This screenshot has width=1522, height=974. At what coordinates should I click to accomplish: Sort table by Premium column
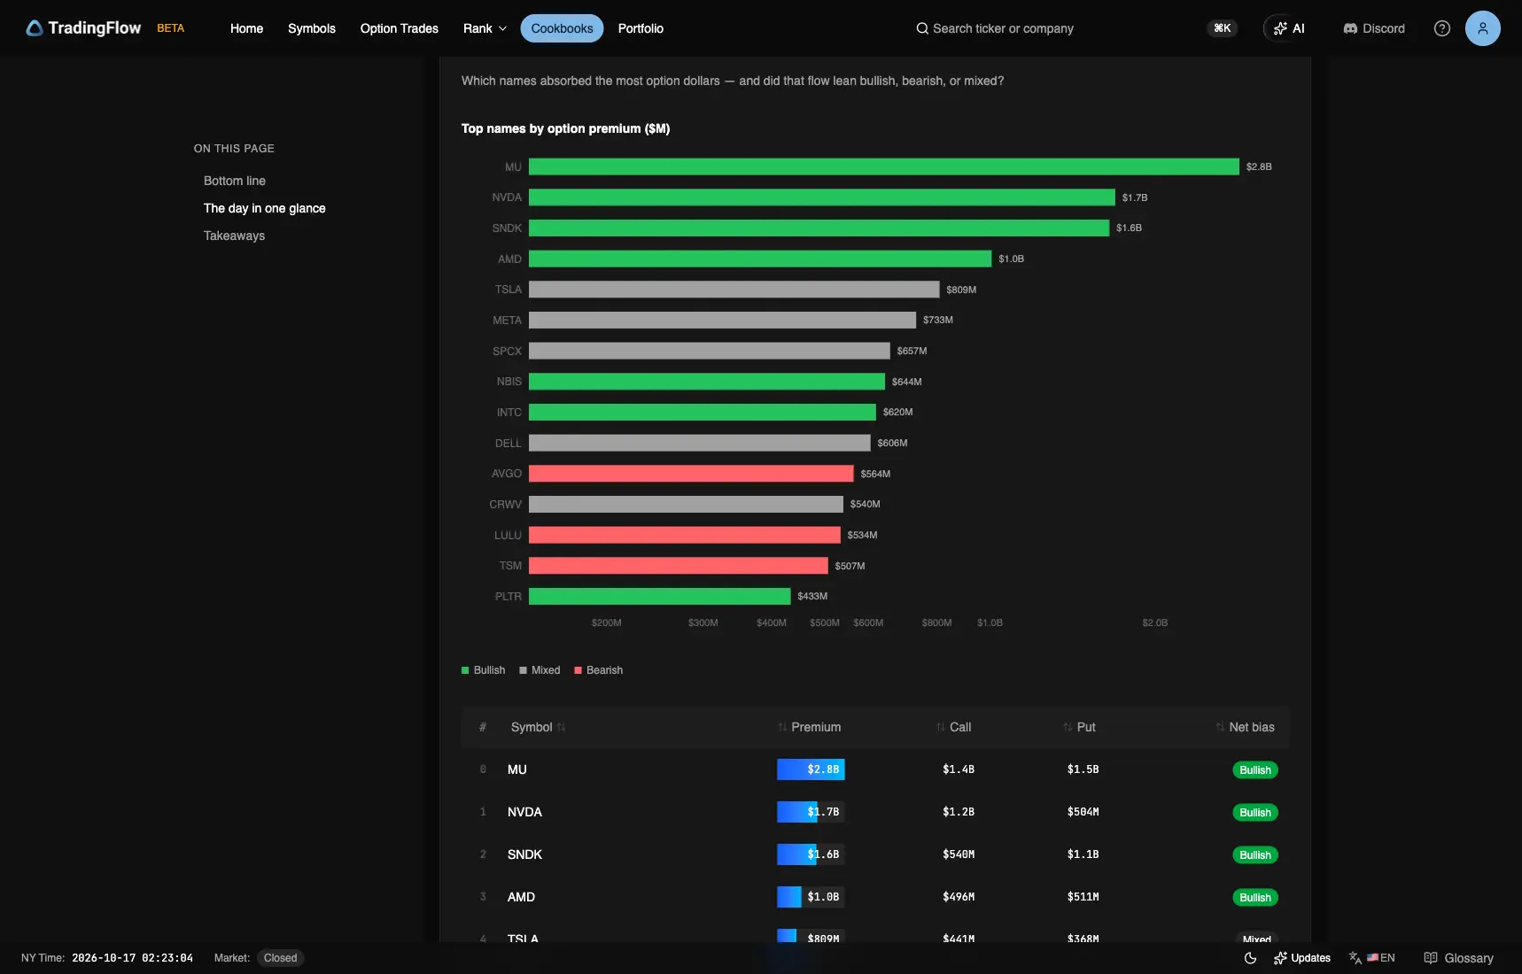[x=809, y=727]
